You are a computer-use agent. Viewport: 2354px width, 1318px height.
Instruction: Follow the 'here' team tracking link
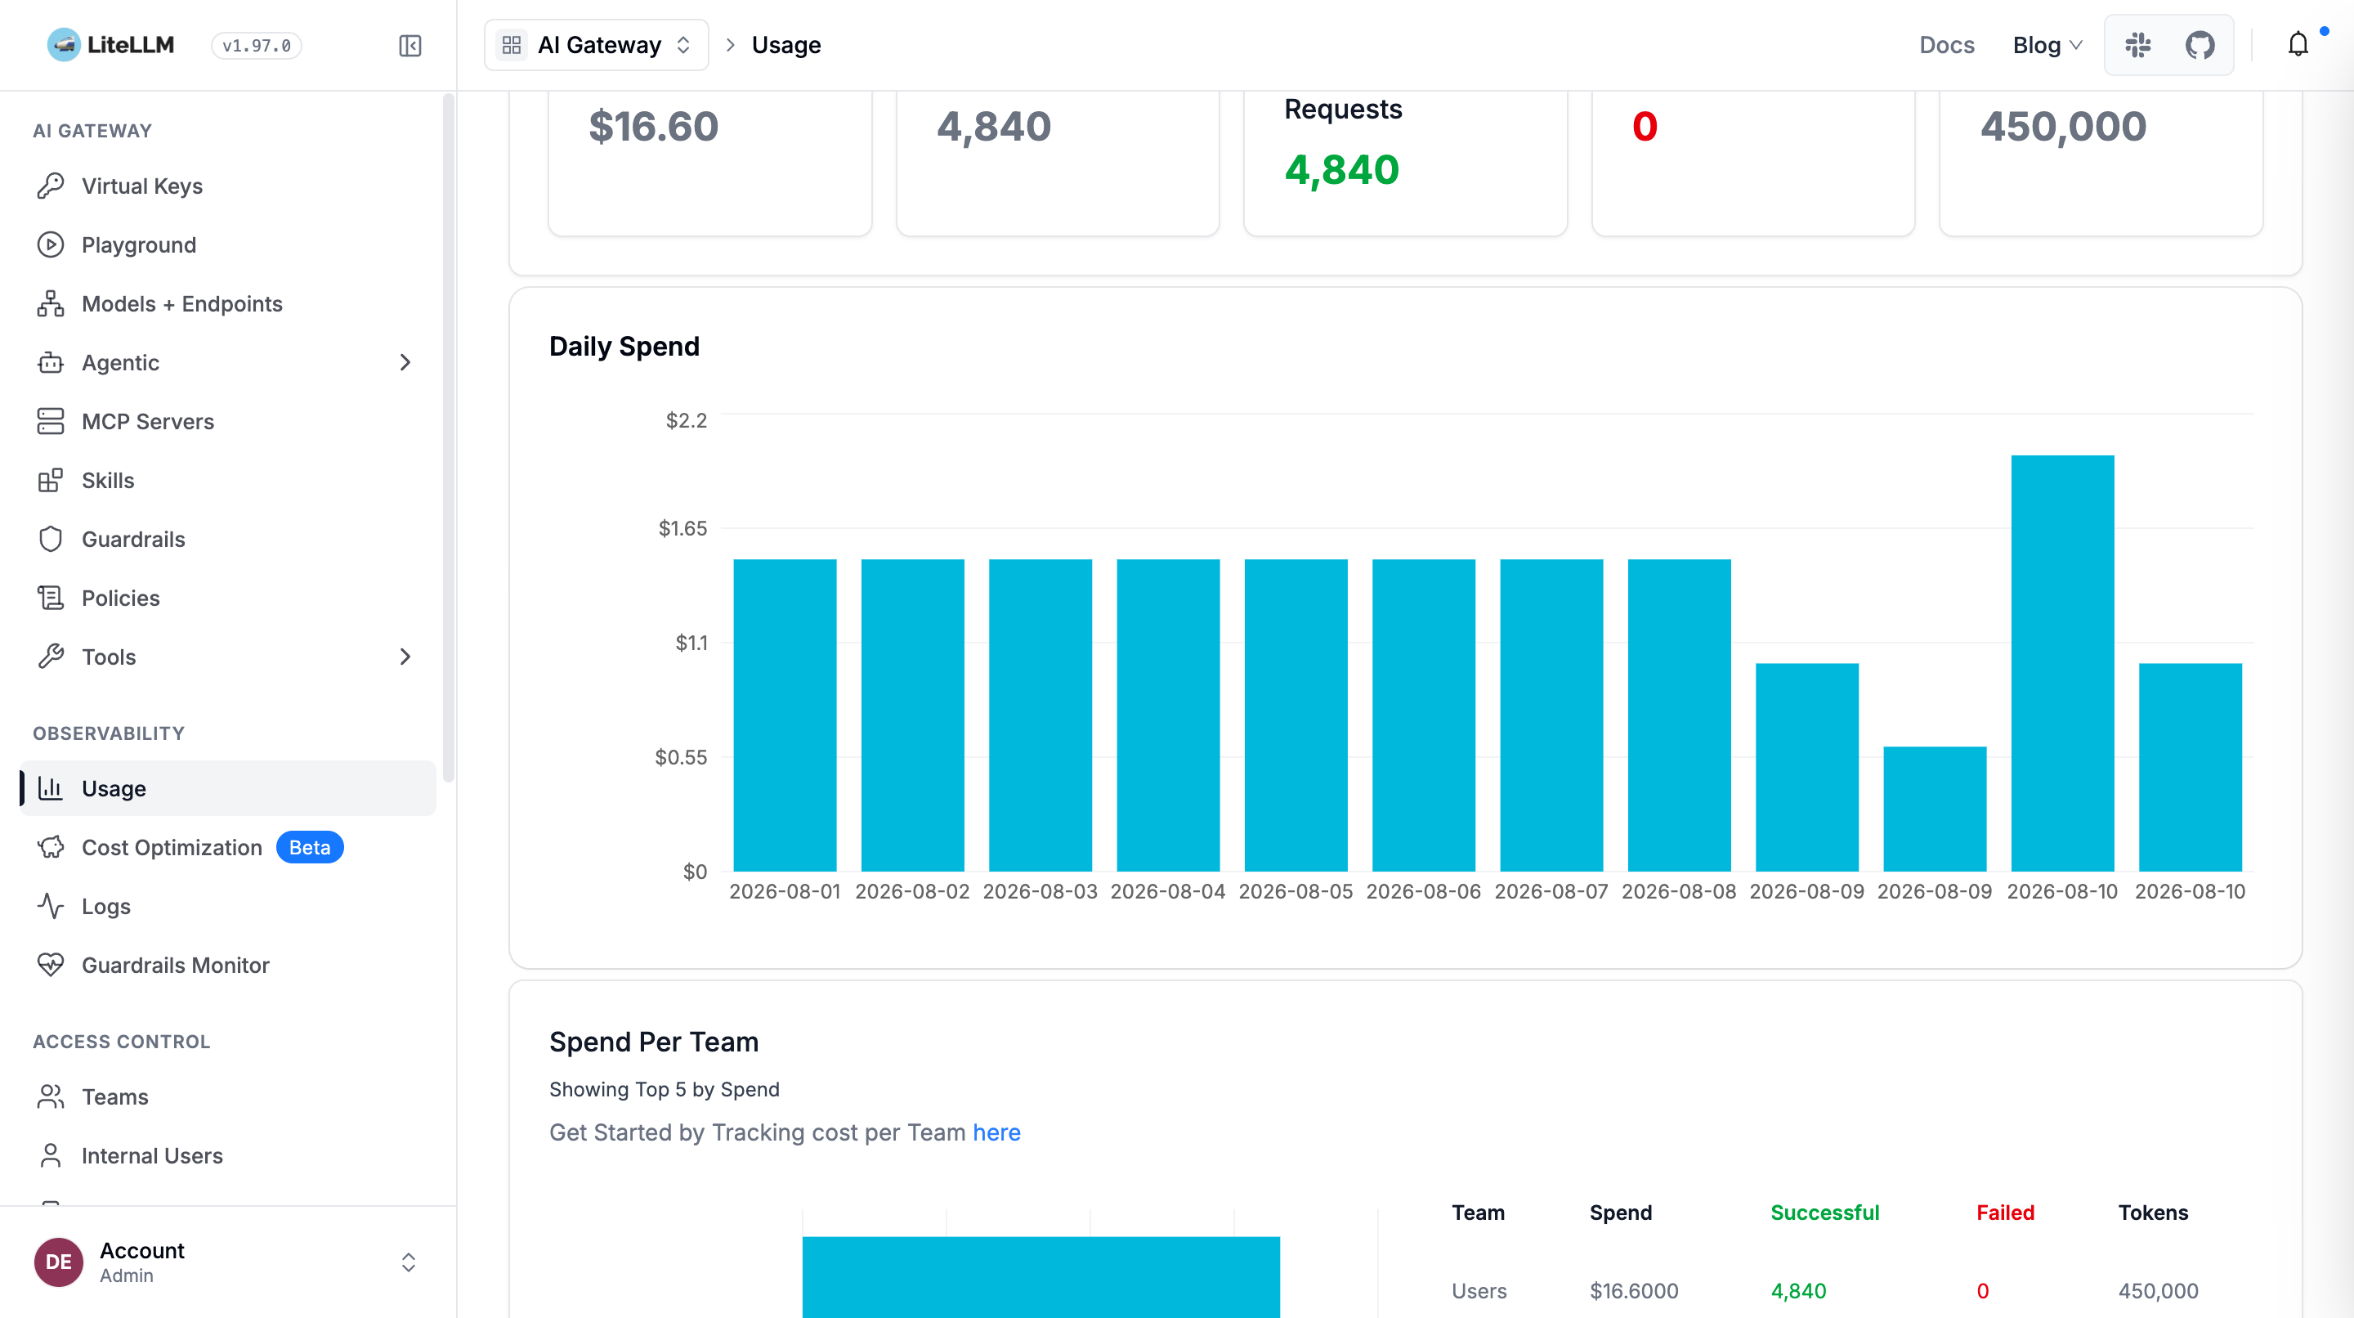(996, 1132)
